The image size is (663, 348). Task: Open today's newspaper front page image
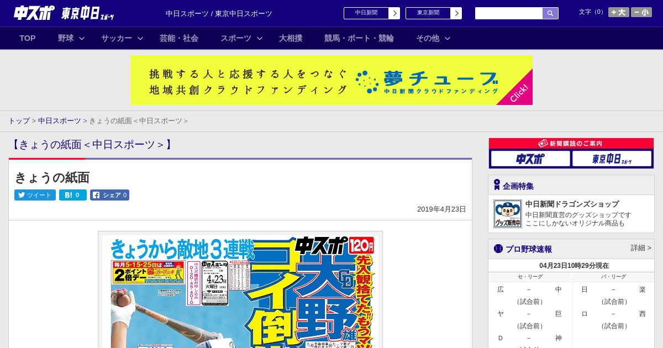coord(240,290)
